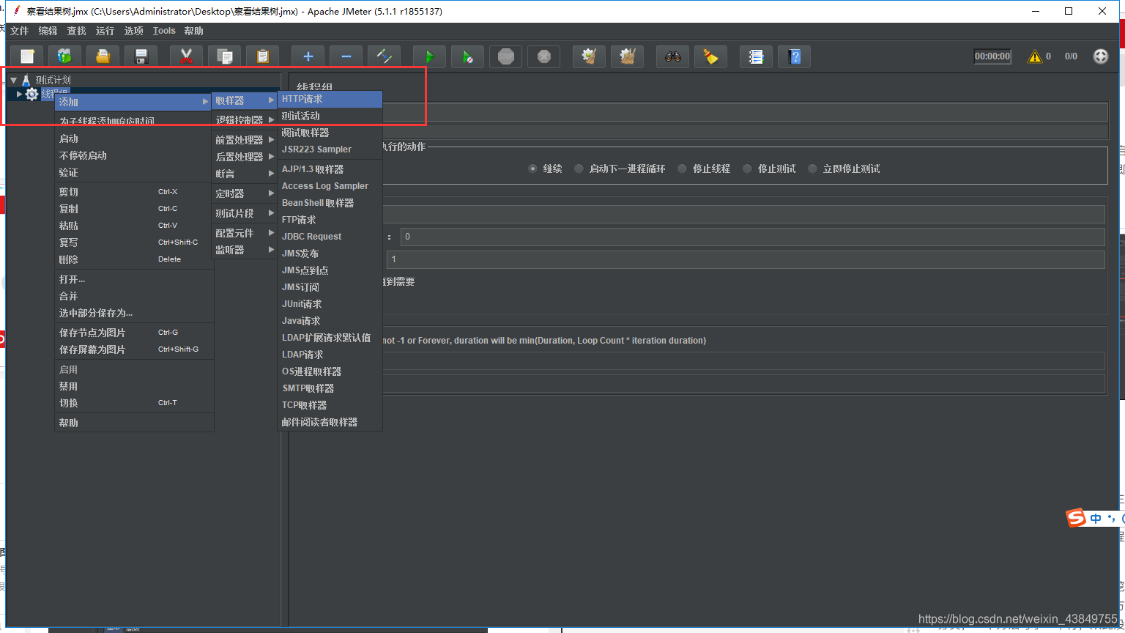The height and width of the screenshot is (633, 1125).
Task: Expand all nodes with plus icon
Action: click(308, 56)
